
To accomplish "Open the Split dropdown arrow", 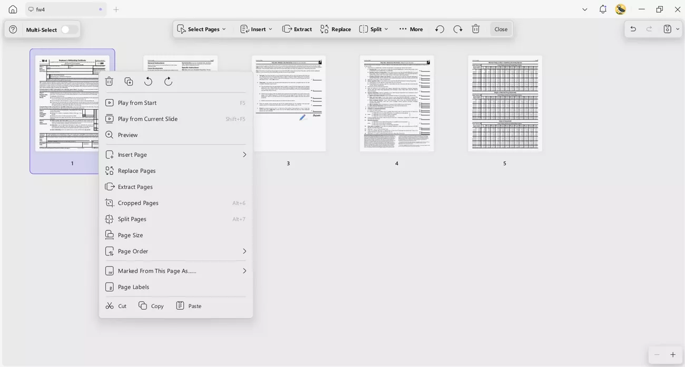I will tap(386, 29).
